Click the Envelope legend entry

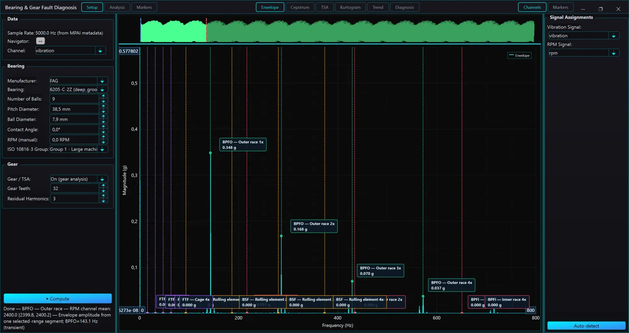coord(519,56)
